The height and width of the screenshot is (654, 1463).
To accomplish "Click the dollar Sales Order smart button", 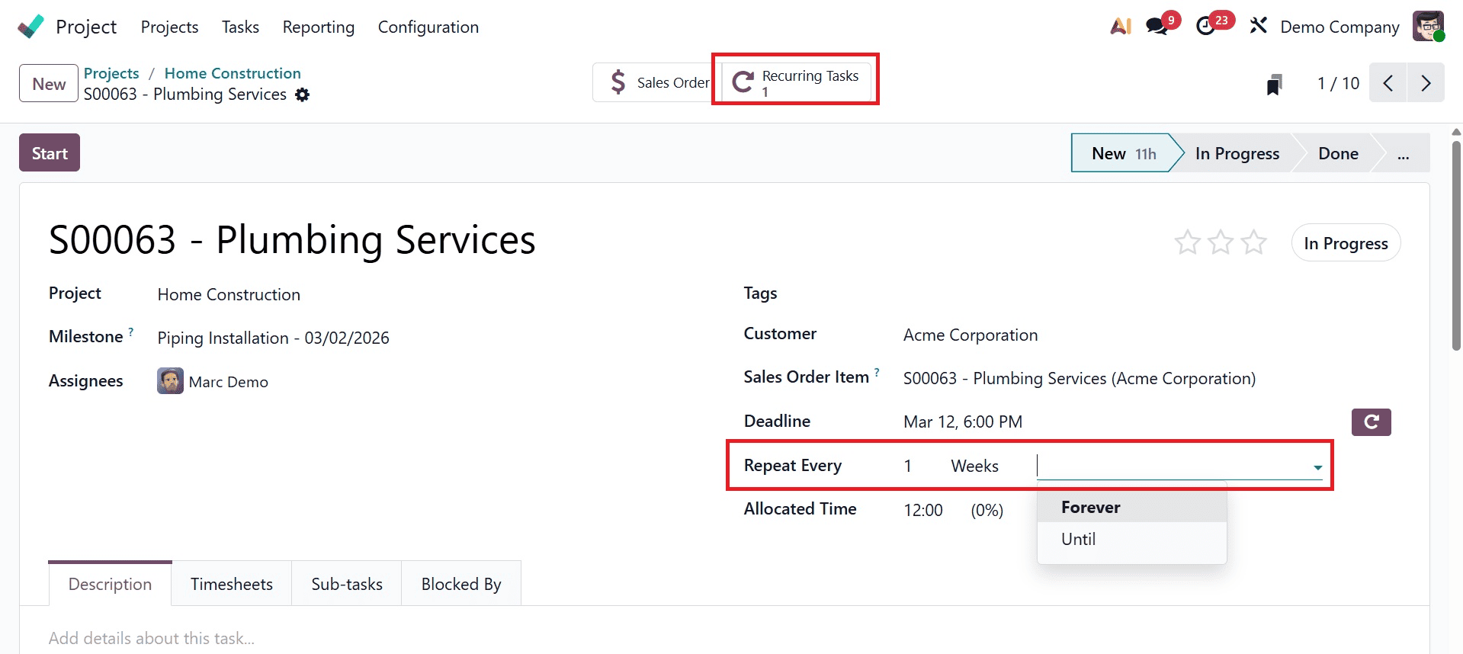I will click(x=657, y=82).
